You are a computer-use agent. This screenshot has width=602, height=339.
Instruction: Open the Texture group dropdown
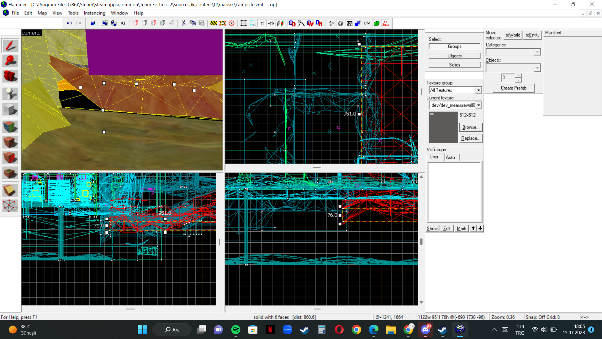(x=478, y=90)
